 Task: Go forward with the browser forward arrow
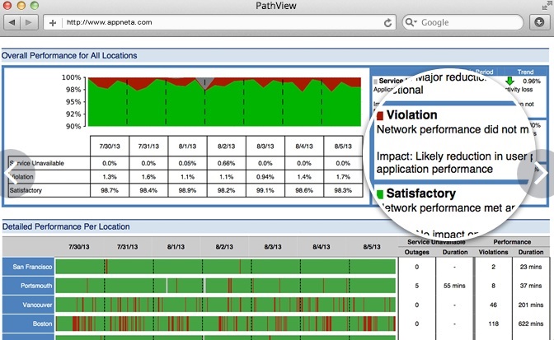tap(29, 22)
